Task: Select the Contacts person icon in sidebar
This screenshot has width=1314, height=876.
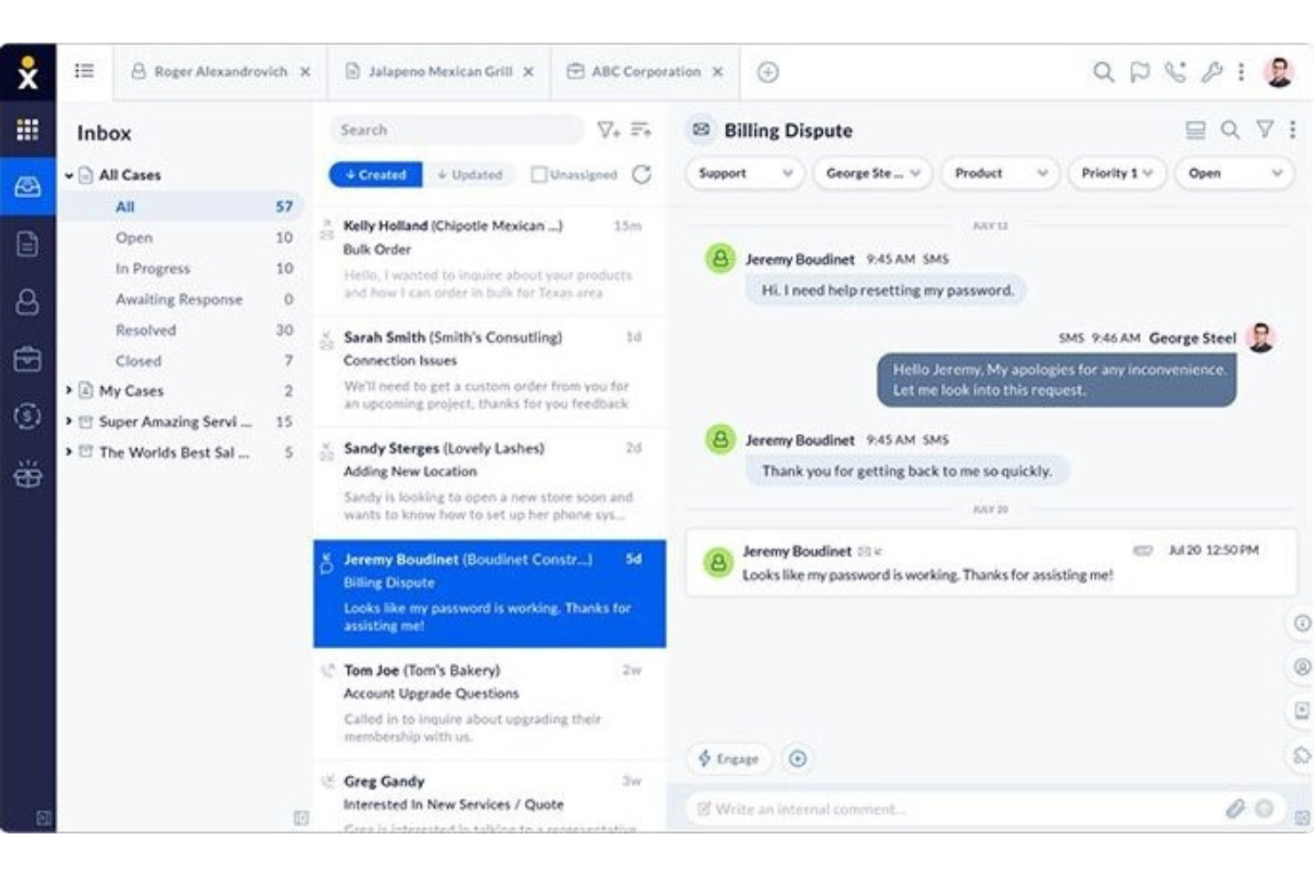Action: tap(29, 303)
